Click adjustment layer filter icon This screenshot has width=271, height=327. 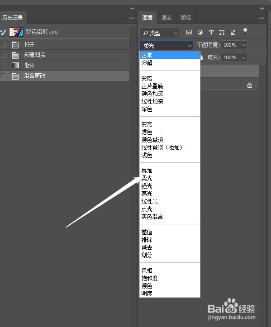pos(200,32)
